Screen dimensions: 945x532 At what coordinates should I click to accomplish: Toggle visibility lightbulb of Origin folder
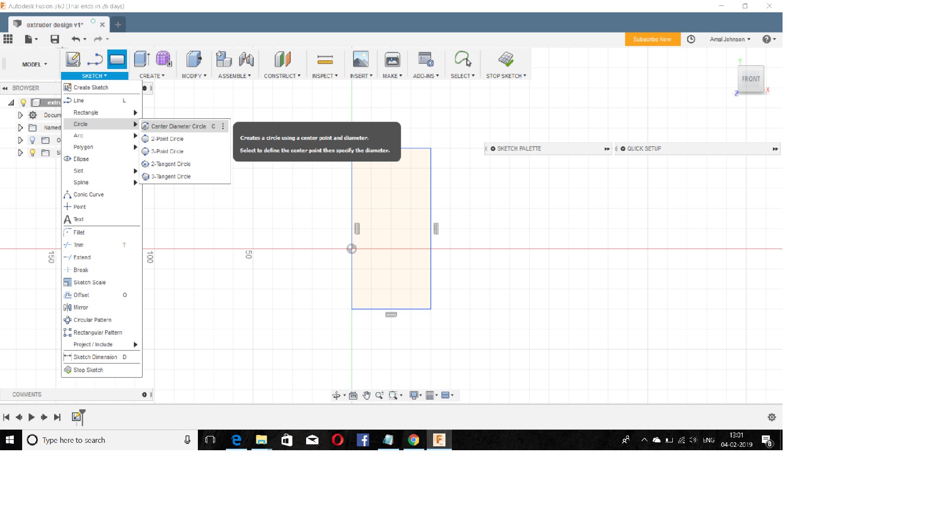point(32,140)
